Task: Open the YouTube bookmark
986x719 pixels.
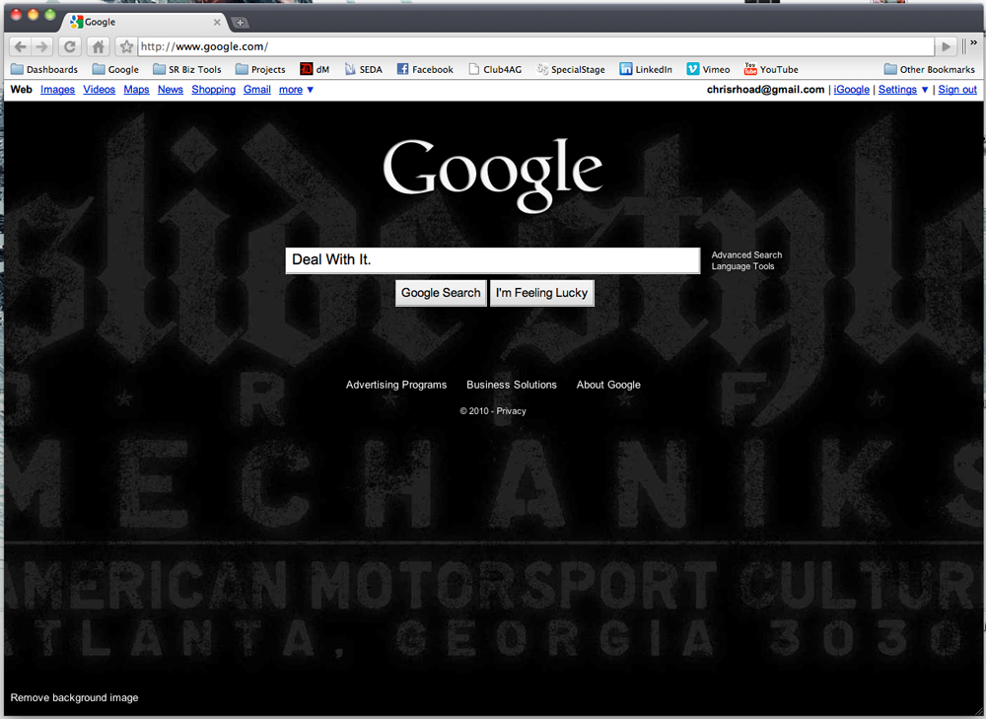Action: (771, 69)
